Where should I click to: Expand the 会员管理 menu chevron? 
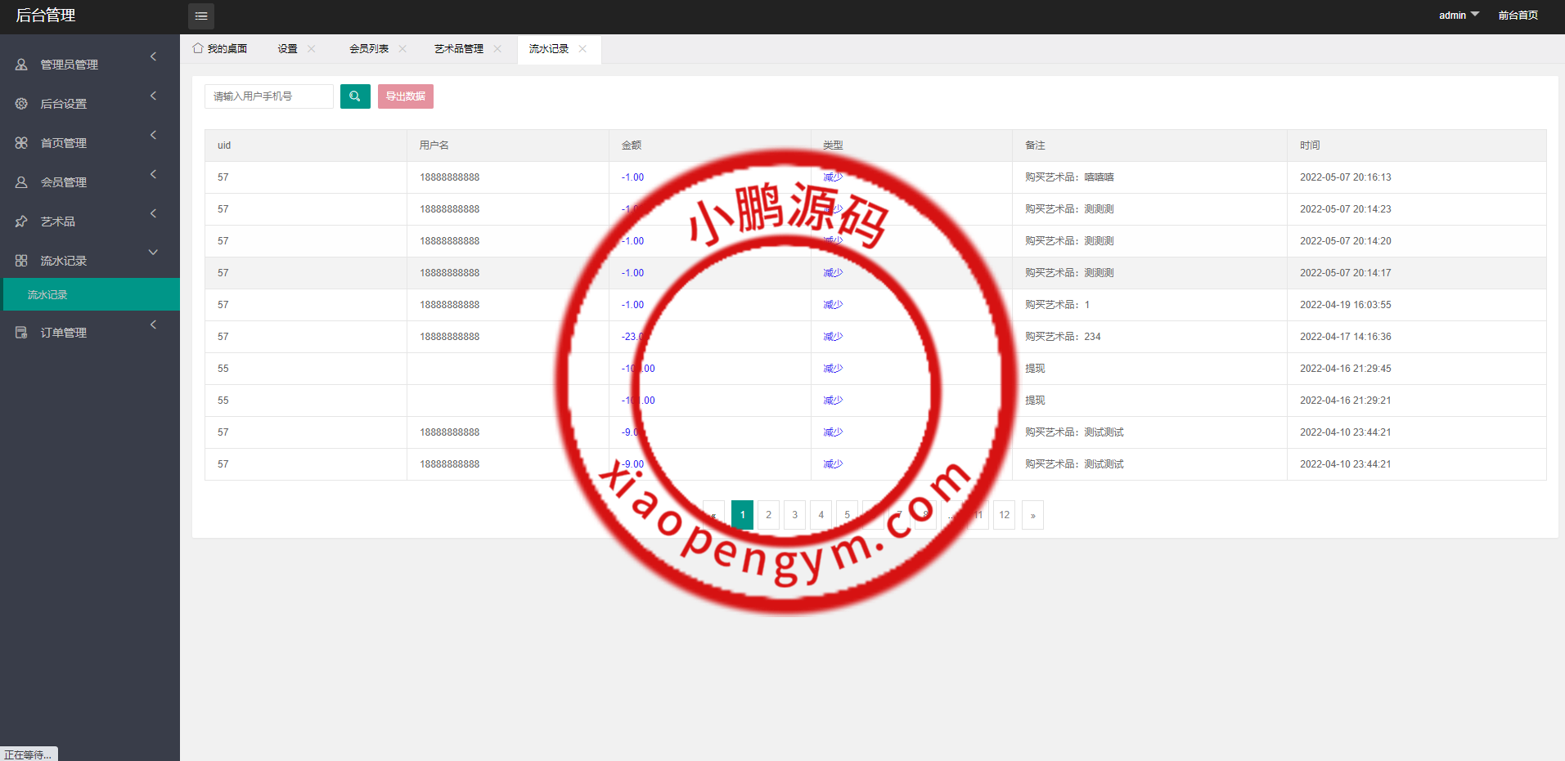point(153,174)
